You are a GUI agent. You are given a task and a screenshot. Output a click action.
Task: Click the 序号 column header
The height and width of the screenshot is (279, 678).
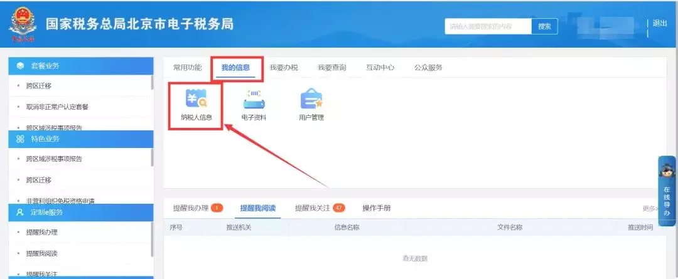(x=176, y=227)
